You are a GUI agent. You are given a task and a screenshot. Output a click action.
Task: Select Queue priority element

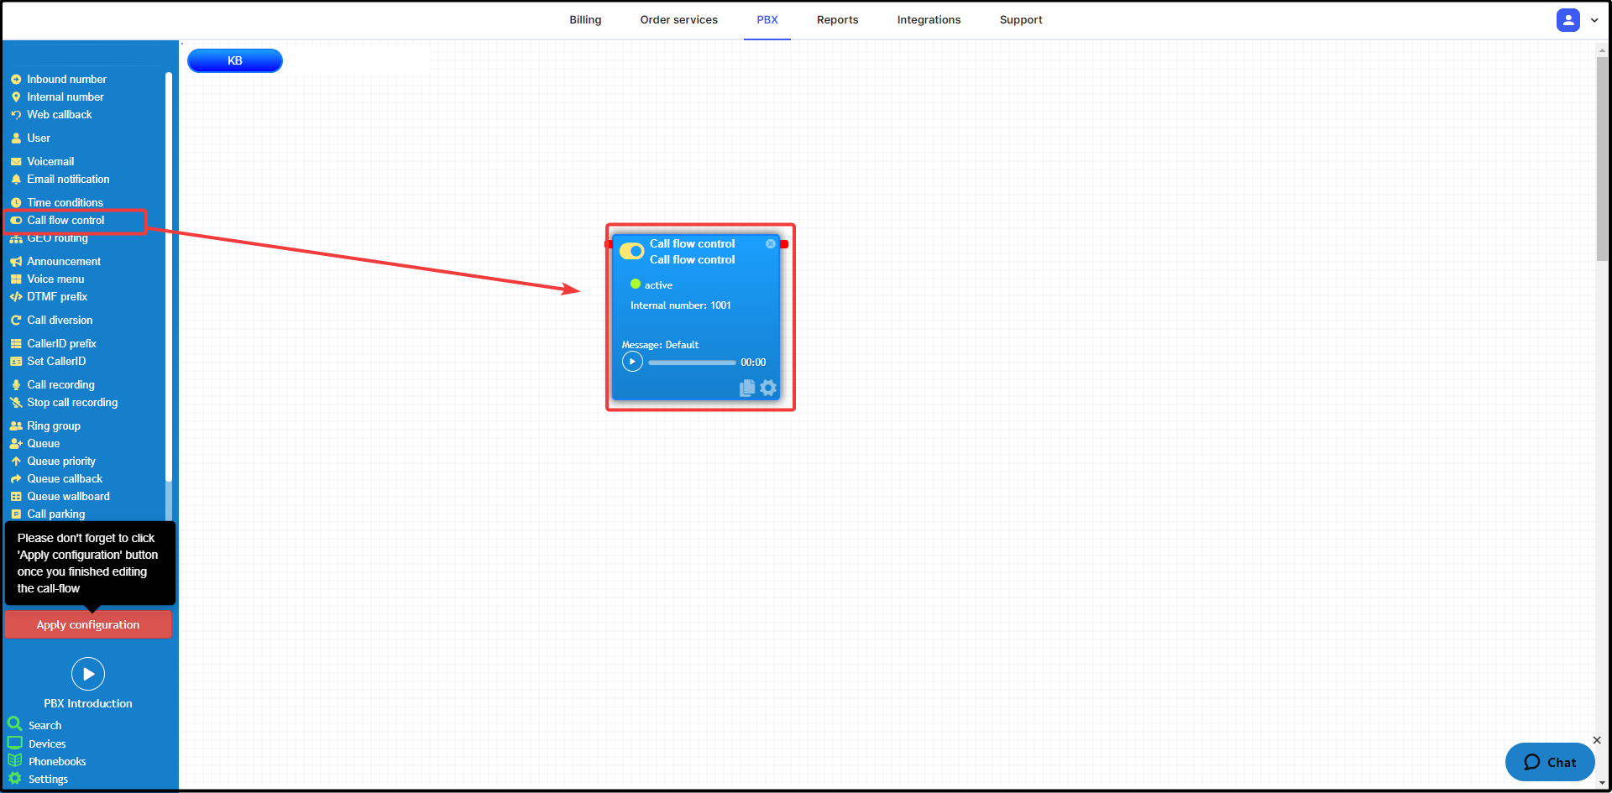[61, 462]
